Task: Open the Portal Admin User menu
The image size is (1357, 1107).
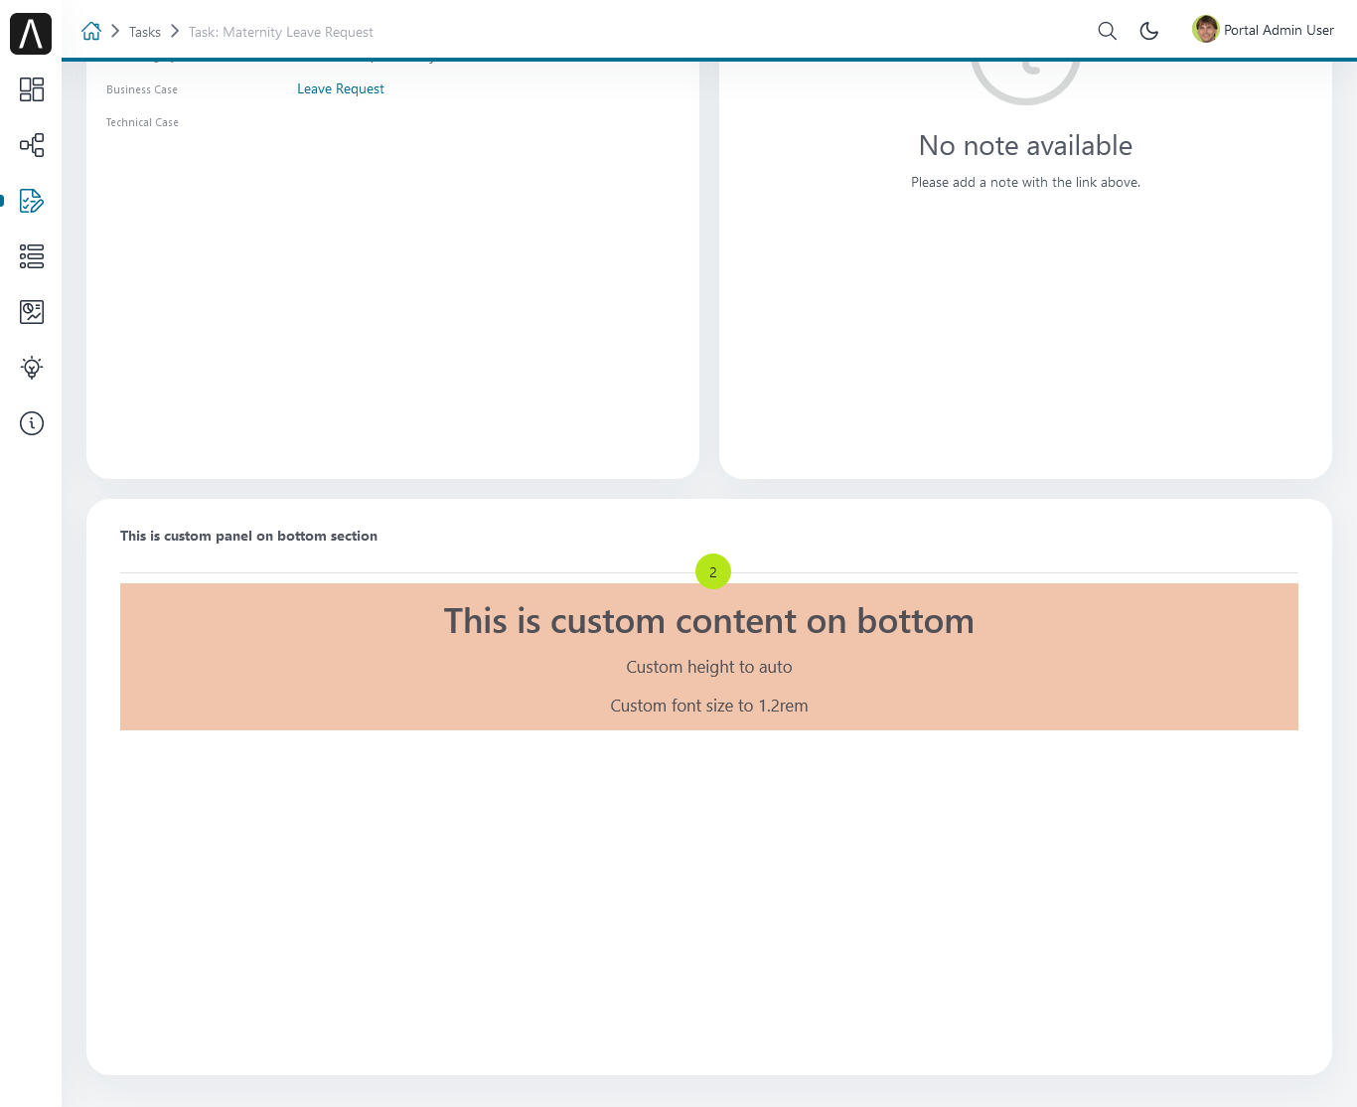Action: click(1264, 30)
